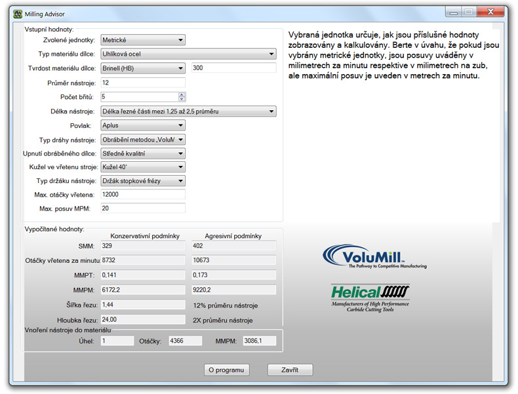Screen dimensions: 518x394
Task: Open the Povlak Aplus dropdown
Action: pyautogui.click(x=143, y=125)
